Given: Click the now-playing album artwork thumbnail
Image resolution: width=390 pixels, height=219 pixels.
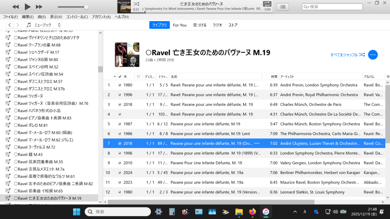Looking at the screenshot, I should [124, 7].
